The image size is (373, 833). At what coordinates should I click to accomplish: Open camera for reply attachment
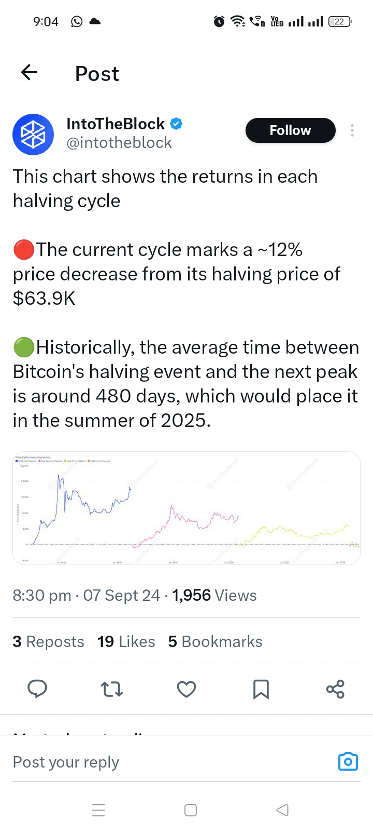(348, 761)
